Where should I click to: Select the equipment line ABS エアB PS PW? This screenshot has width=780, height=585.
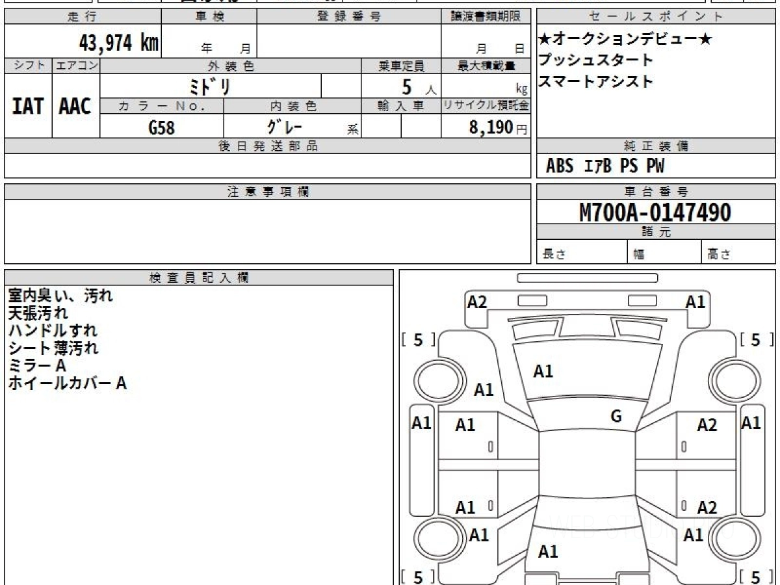tap(605, 166)
